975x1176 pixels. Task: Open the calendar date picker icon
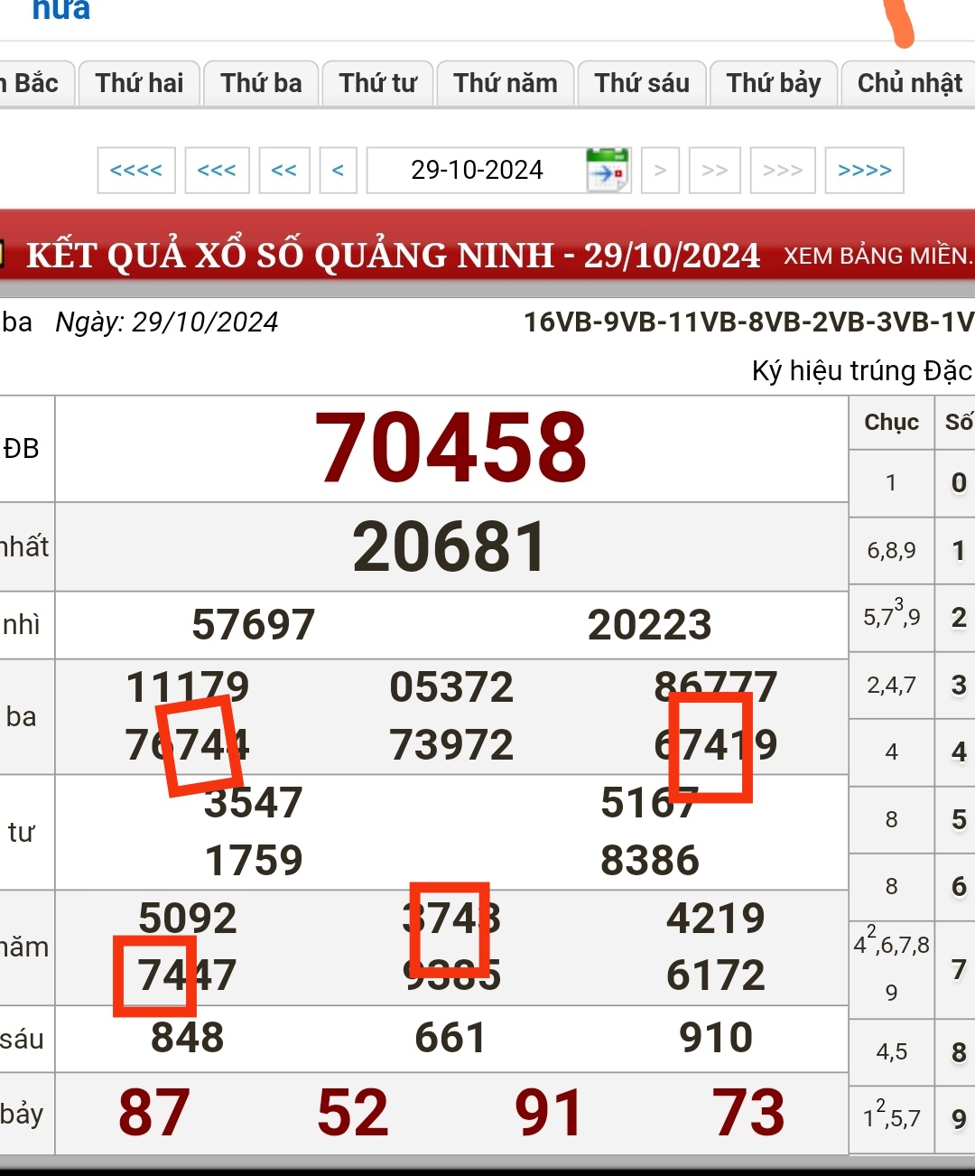point(608,170)
